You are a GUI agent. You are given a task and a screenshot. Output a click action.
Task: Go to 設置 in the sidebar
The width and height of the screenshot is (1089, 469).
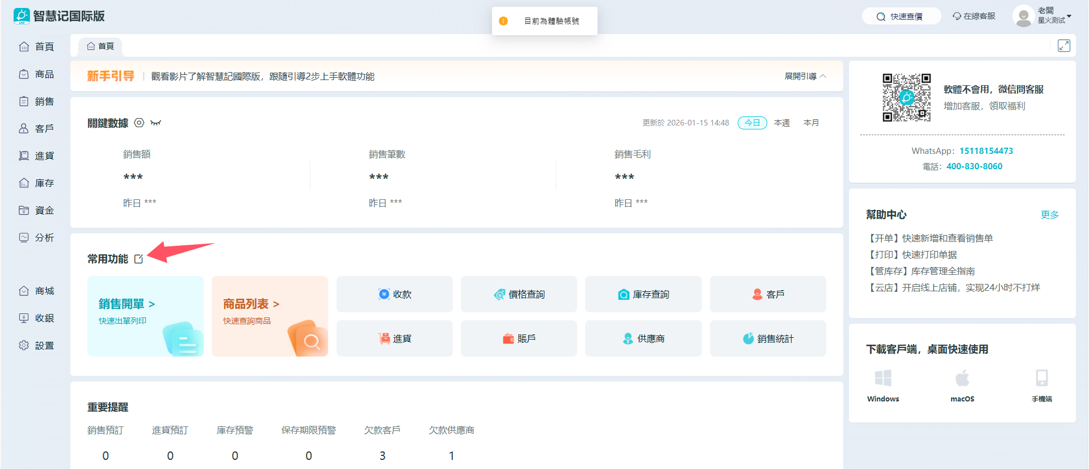[x=37, y=345]
